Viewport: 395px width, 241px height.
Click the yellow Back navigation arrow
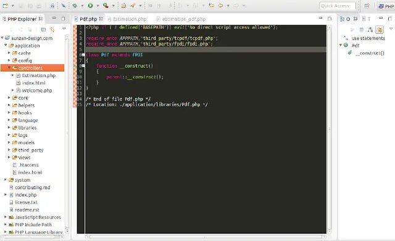(x=221, y=6)
